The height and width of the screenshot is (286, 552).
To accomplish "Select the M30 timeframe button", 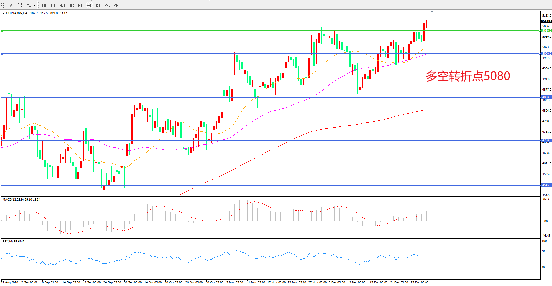I will pos(71,5).
